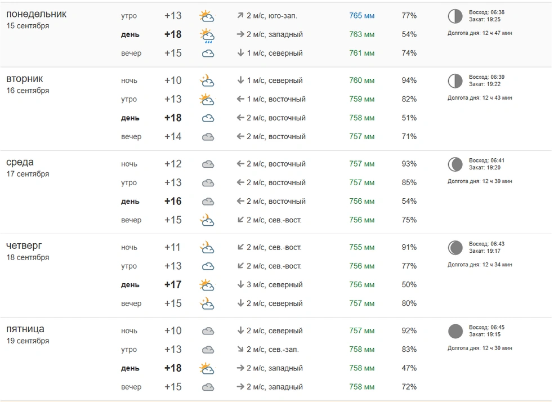The image size is (554, 402).
Task: Click Monday morning south-west wind arrow
Action: pyautogui.click(x=240, y=16)
